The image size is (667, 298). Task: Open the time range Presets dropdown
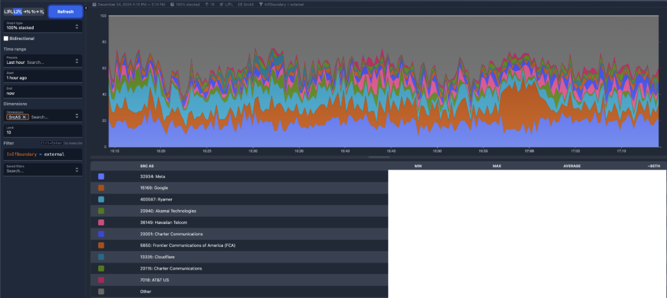43,61
